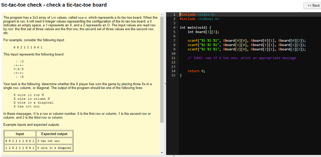Click the #include <stdbool.h> line
This screenshot has width=321, height=157.
(199, 19)
